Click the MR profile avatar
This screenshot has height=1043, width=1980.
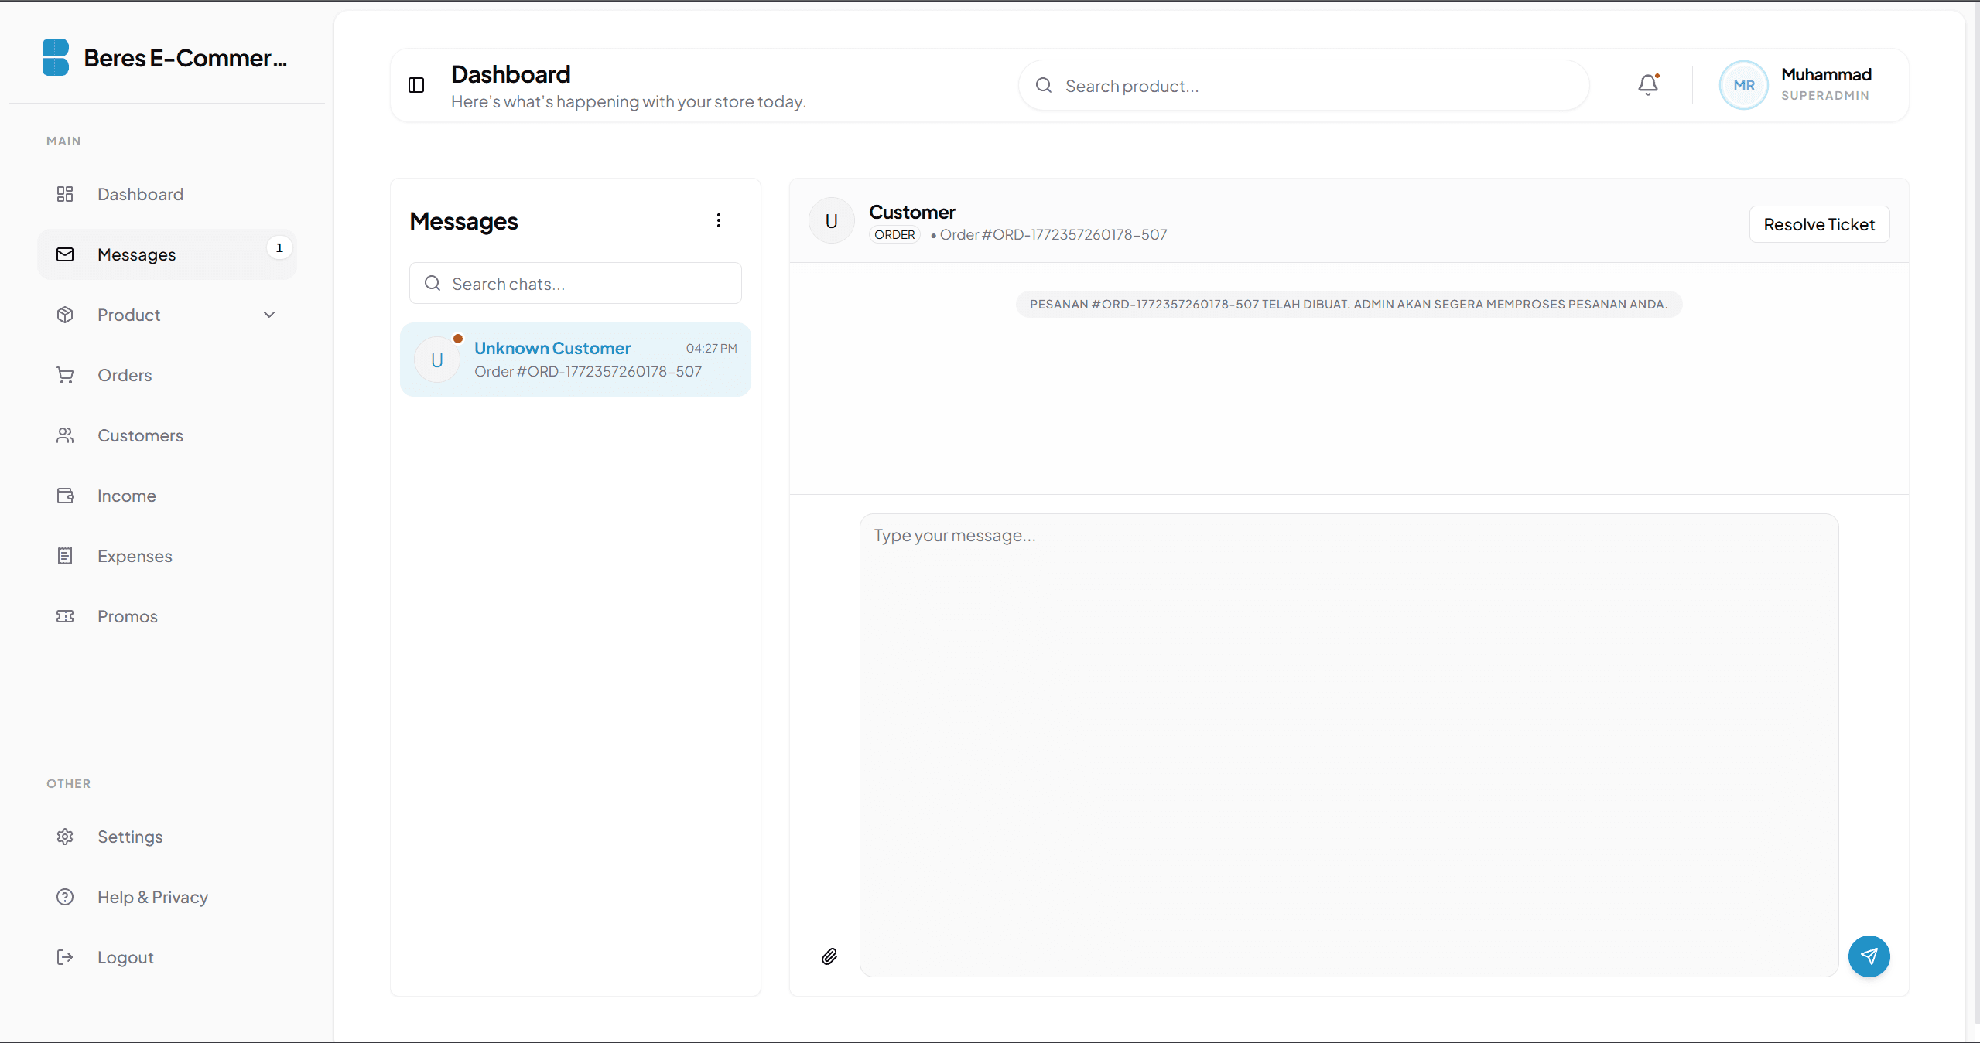click(x=1743, y=85)
